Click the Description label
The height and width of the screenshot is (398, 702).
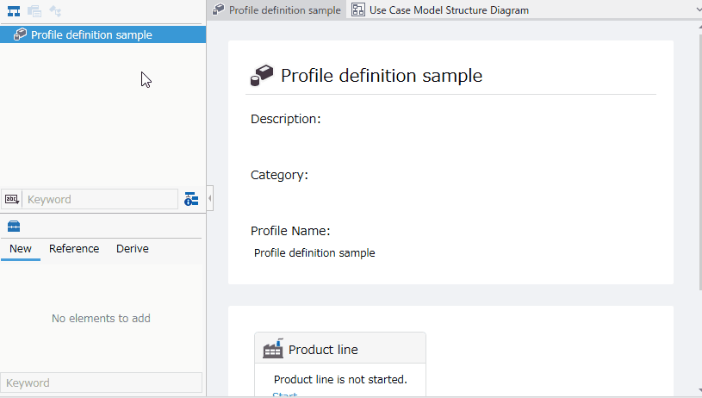pyautogui.click(x=286, y=119)
